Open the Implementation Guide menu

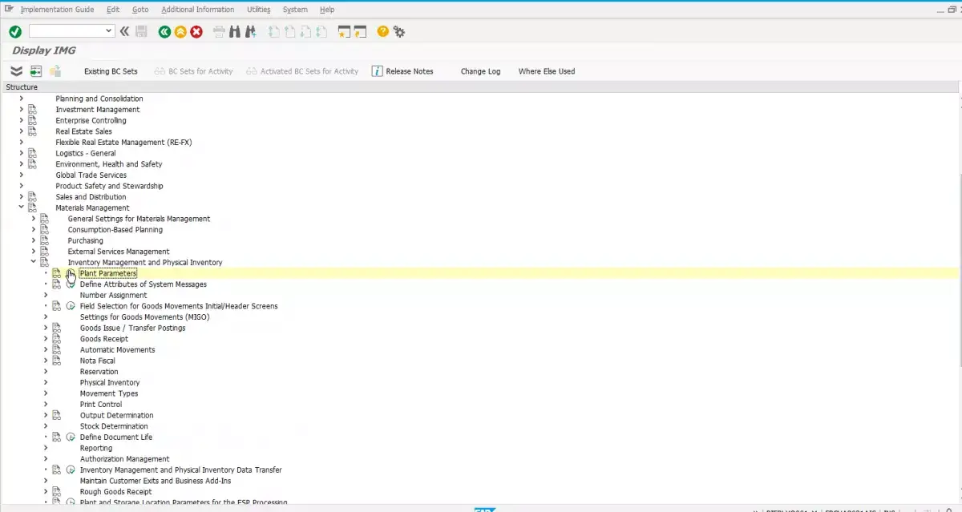[x=57, y=10]
